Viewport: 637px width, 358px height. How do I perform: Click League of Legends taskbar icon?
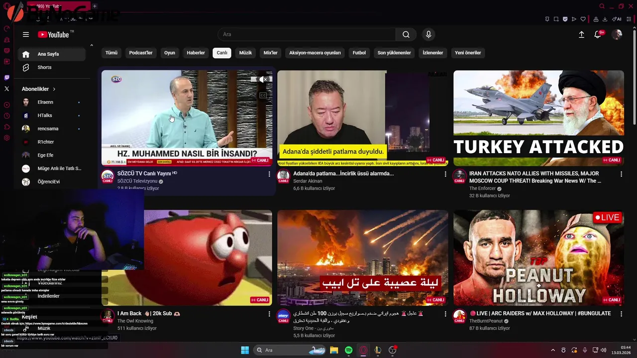click(378, 350)
